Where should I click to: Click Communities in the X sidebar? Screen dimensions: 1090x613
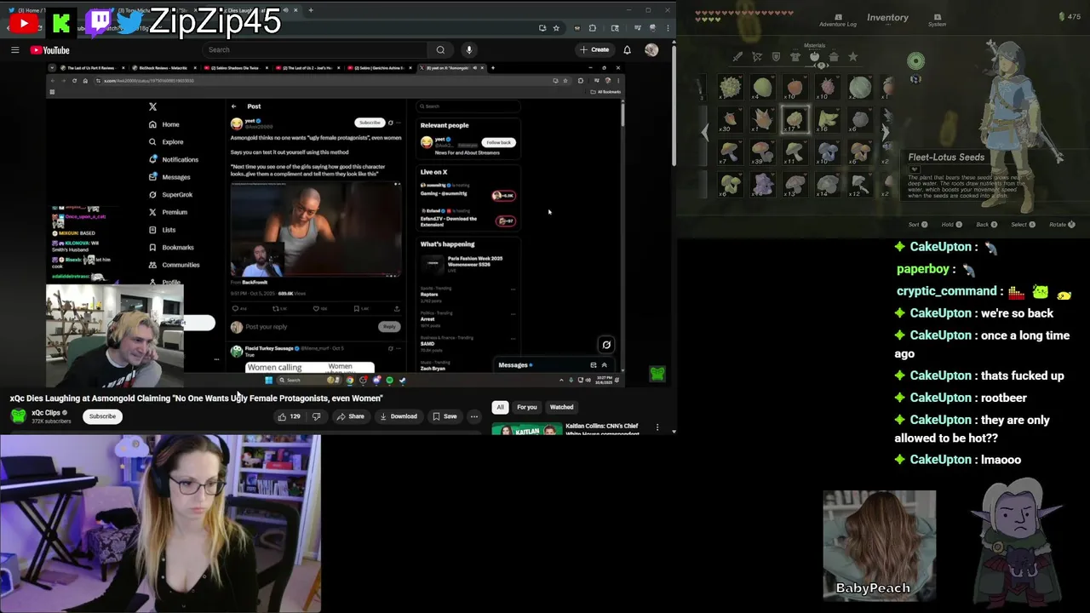(174, 265)
